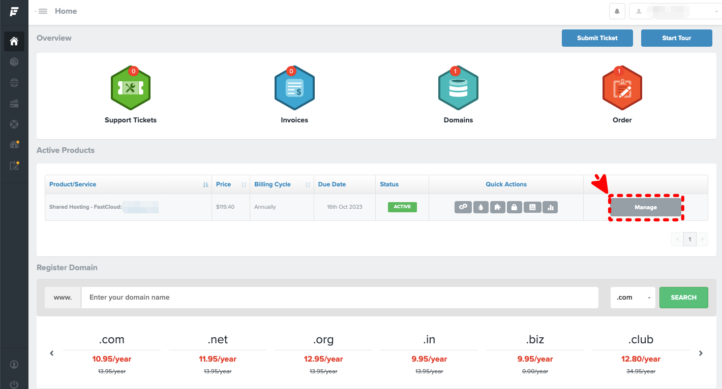This screenshot has width=722, height=389.
Task: Click the Order label
Action: 622,120
